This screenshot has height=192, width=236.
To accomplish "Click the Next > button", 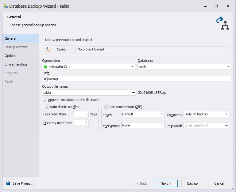I will (166, 183).
